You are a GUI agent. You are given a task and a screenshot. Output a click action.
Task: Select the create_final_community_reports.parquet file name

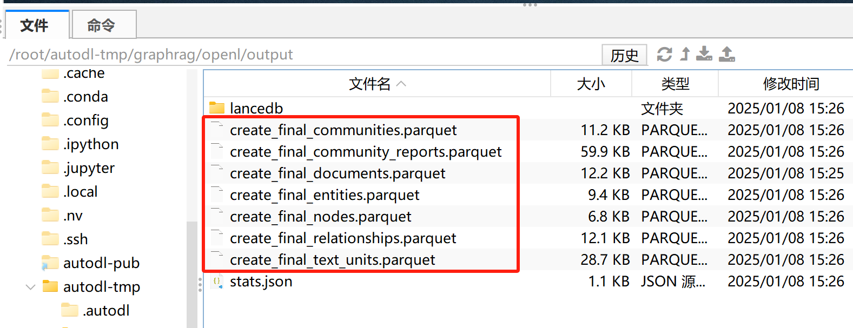(366, 152)
